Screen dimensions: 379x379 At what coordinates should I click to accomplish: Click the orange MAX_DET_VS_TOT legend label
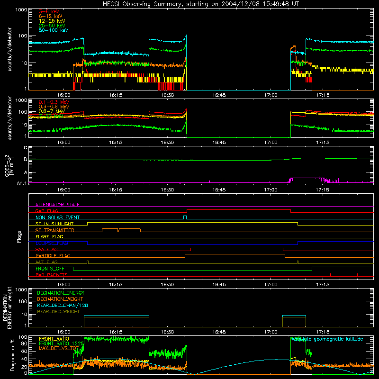click(59, 348)
